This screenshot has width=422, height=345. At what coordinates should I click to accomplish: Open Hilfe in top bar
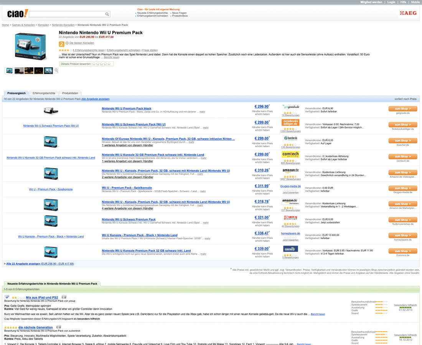click(403, 2)
